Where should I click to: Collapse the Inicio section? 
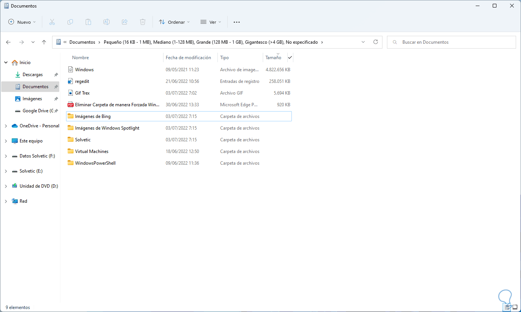(6, 63)
